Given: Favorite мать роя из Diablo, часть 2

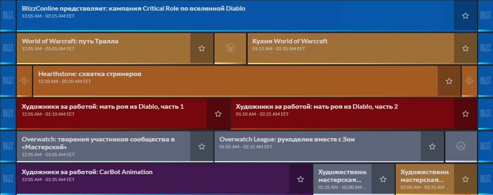Looking at the screenshot, I should click(x=465, y=114).
